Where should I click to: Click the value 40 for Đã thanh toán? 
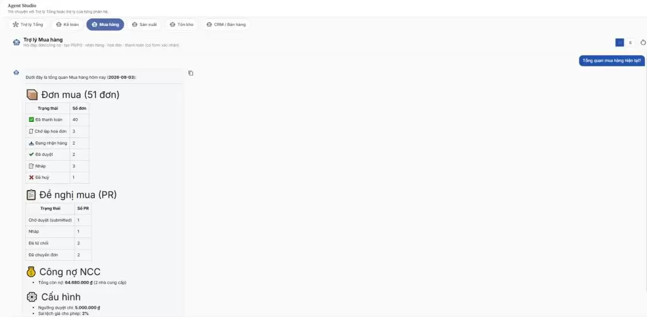[x=75, y=119]
